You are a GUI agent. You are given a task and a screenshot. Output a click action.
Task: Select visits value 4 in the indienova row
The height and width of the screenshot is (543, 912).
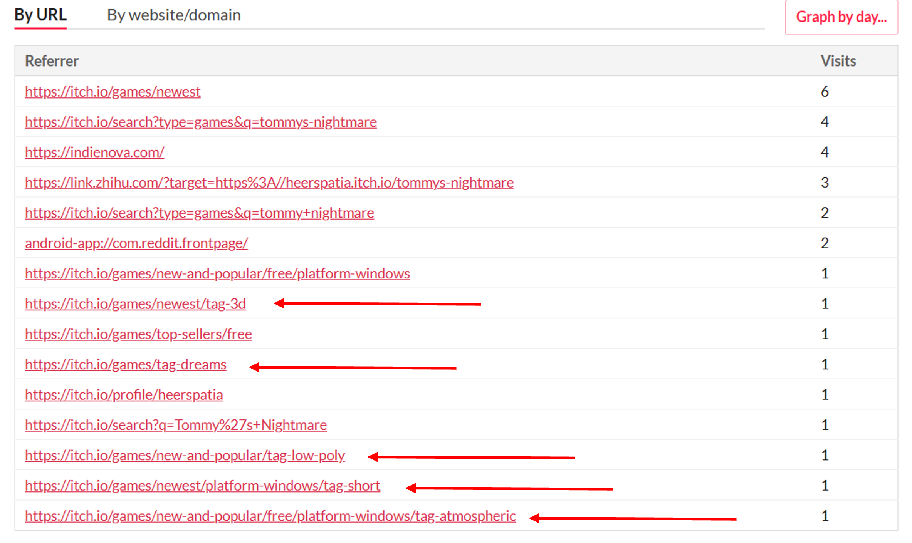click(825, 153)
